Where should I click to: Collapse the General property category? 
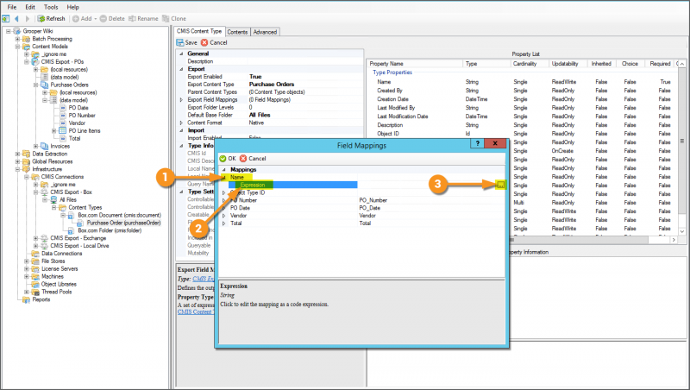pos(181,53)
